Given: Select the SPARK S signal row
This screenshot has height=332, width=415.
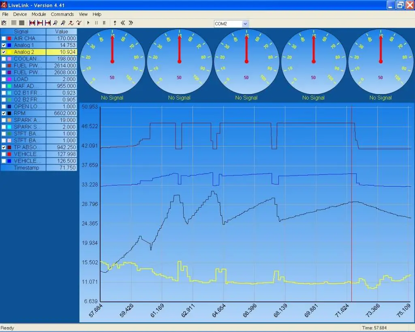Looking at the screenshot, I should click(39, 127).
